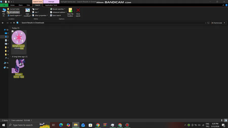228x128 pixels.
Task: Open File Explorer taskbar icon
Action: (76, 125)
